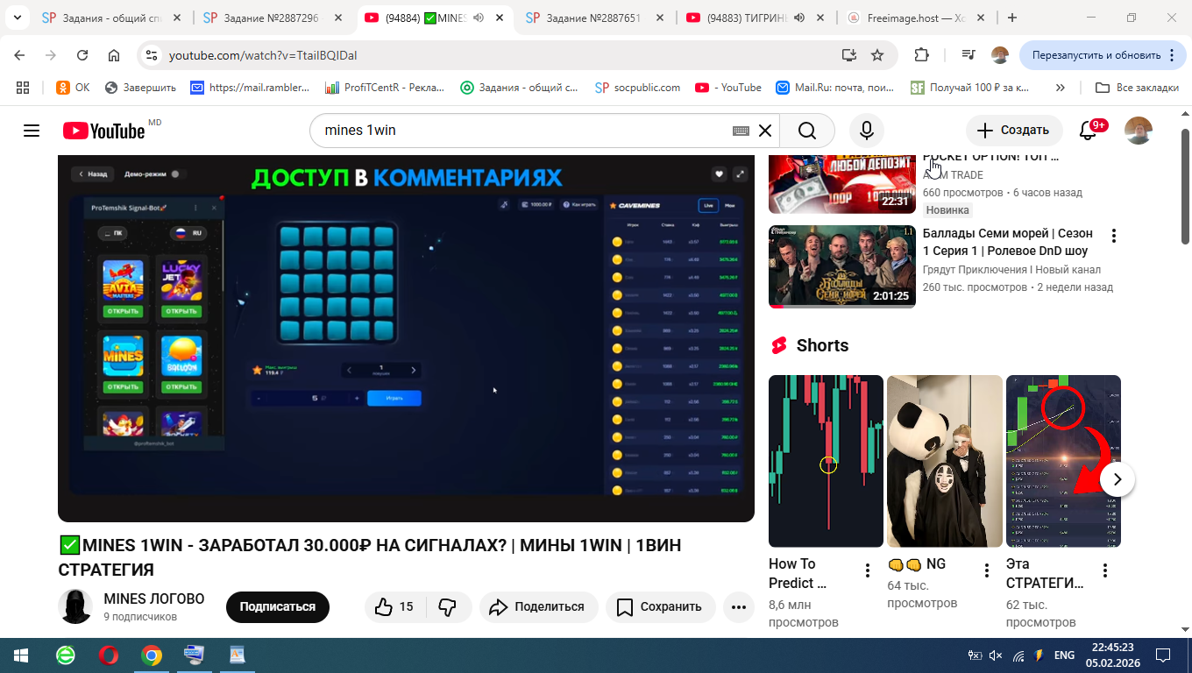The height and width of the screenshot is (673, 1192).
Task: Subscribe with the Подписаться button
Action: [277, 606]
